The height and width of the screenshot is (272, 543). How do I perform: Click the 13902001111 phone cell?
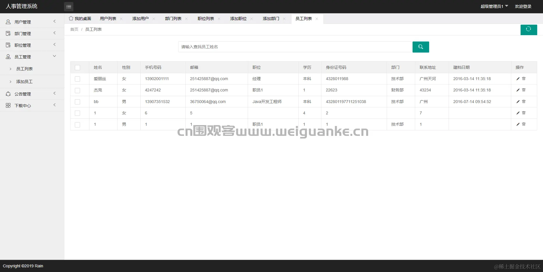pos(157,79)
